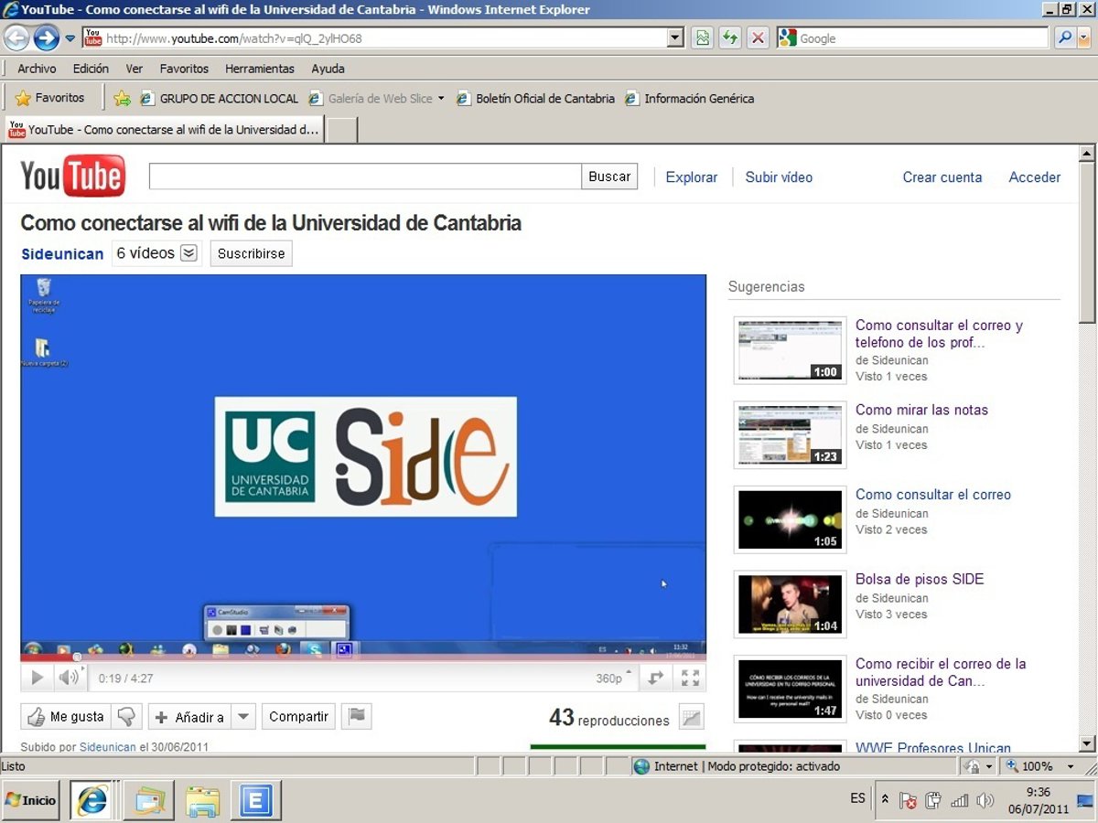This screenshot has width=1098, height=823.
Task: Open the dropdown arrow beside Añadir a
Action: point(243,717)
